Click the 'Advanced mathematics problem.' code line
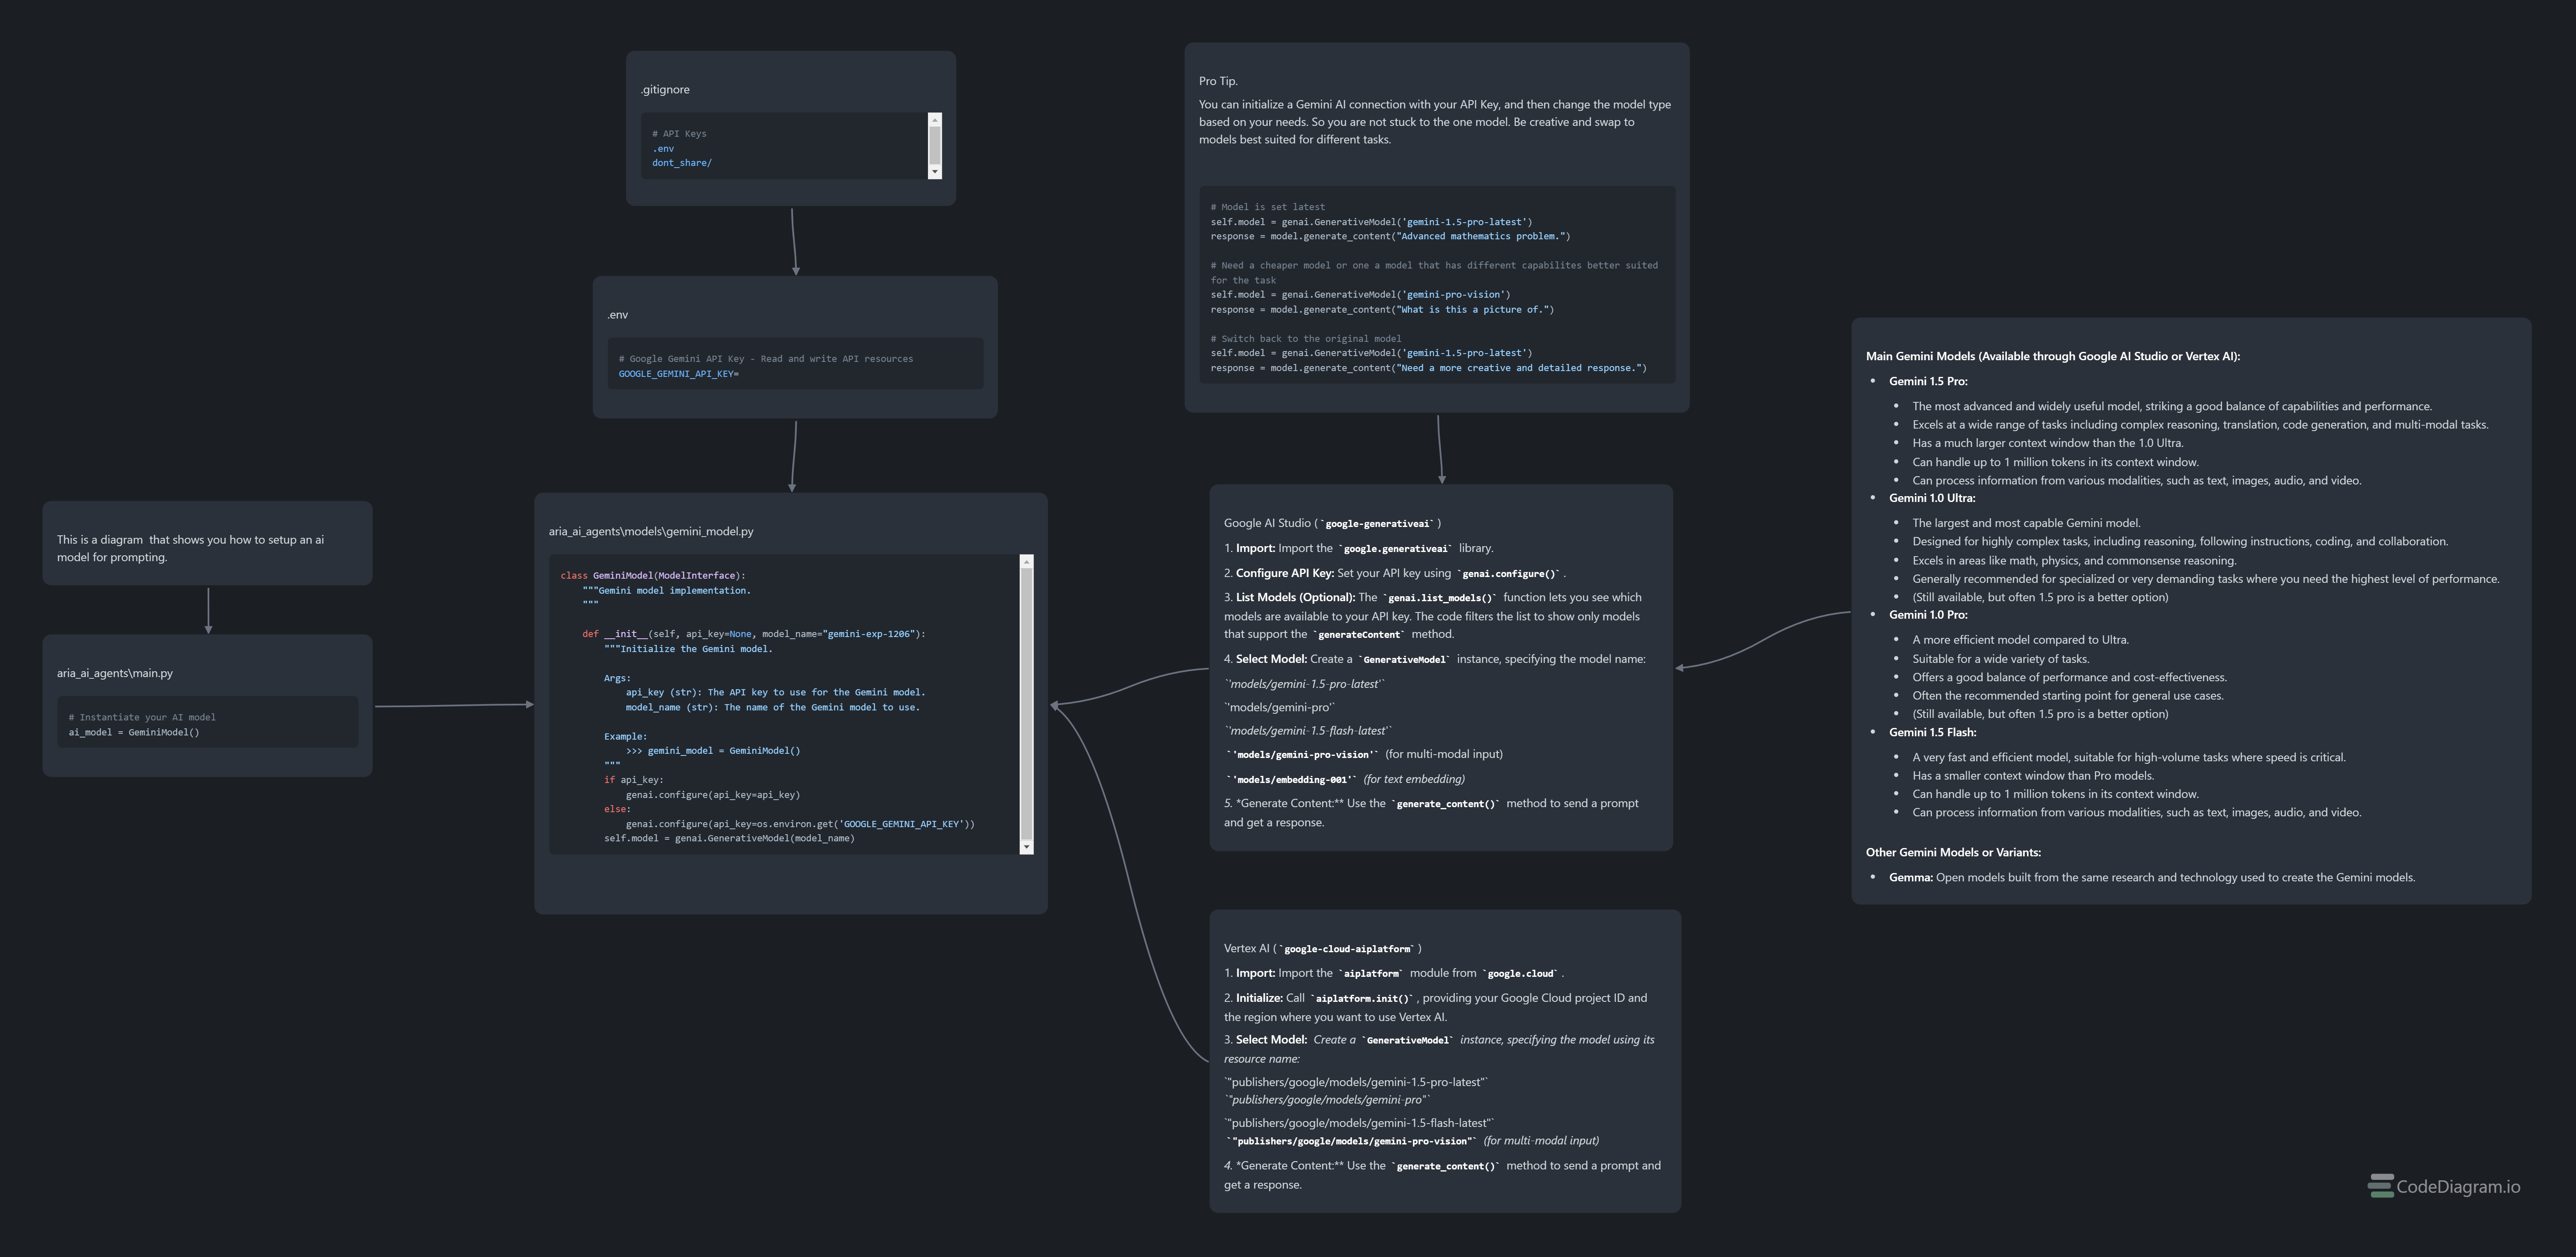The height and width of the screenshot is (1257, 2576). pos(1390,237)
